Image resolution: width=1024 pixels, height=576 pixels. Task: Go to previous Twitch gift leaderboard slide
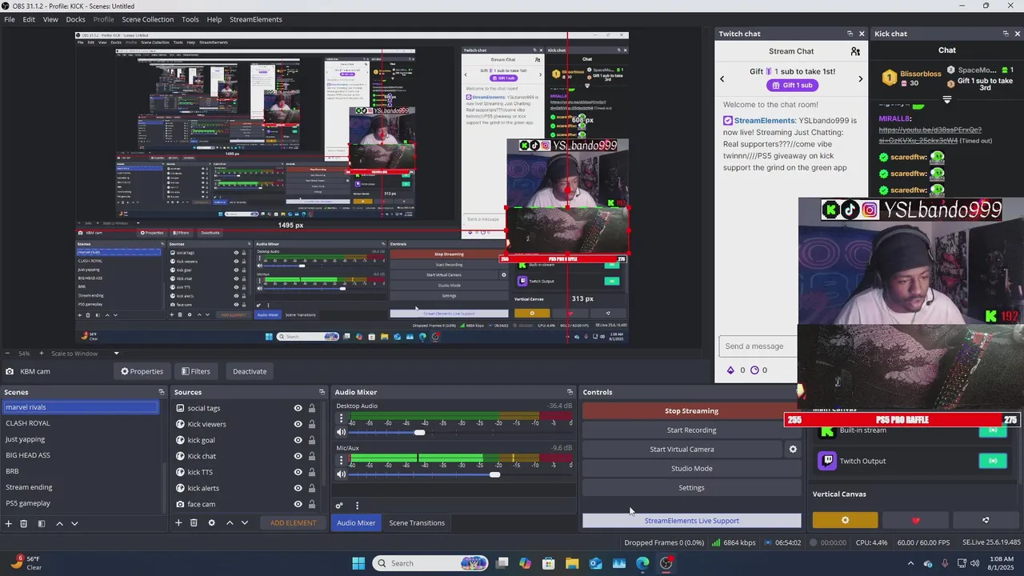click(722, 78)
